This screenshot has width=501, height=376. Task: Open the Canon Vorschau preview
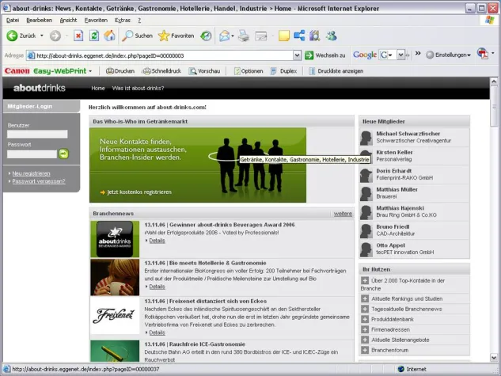click(x=205, y=70)
